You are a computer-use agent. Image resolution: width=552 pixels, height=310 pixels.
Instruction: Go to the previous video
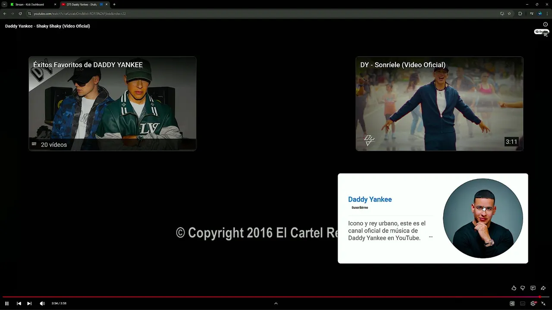click(19, 304)
